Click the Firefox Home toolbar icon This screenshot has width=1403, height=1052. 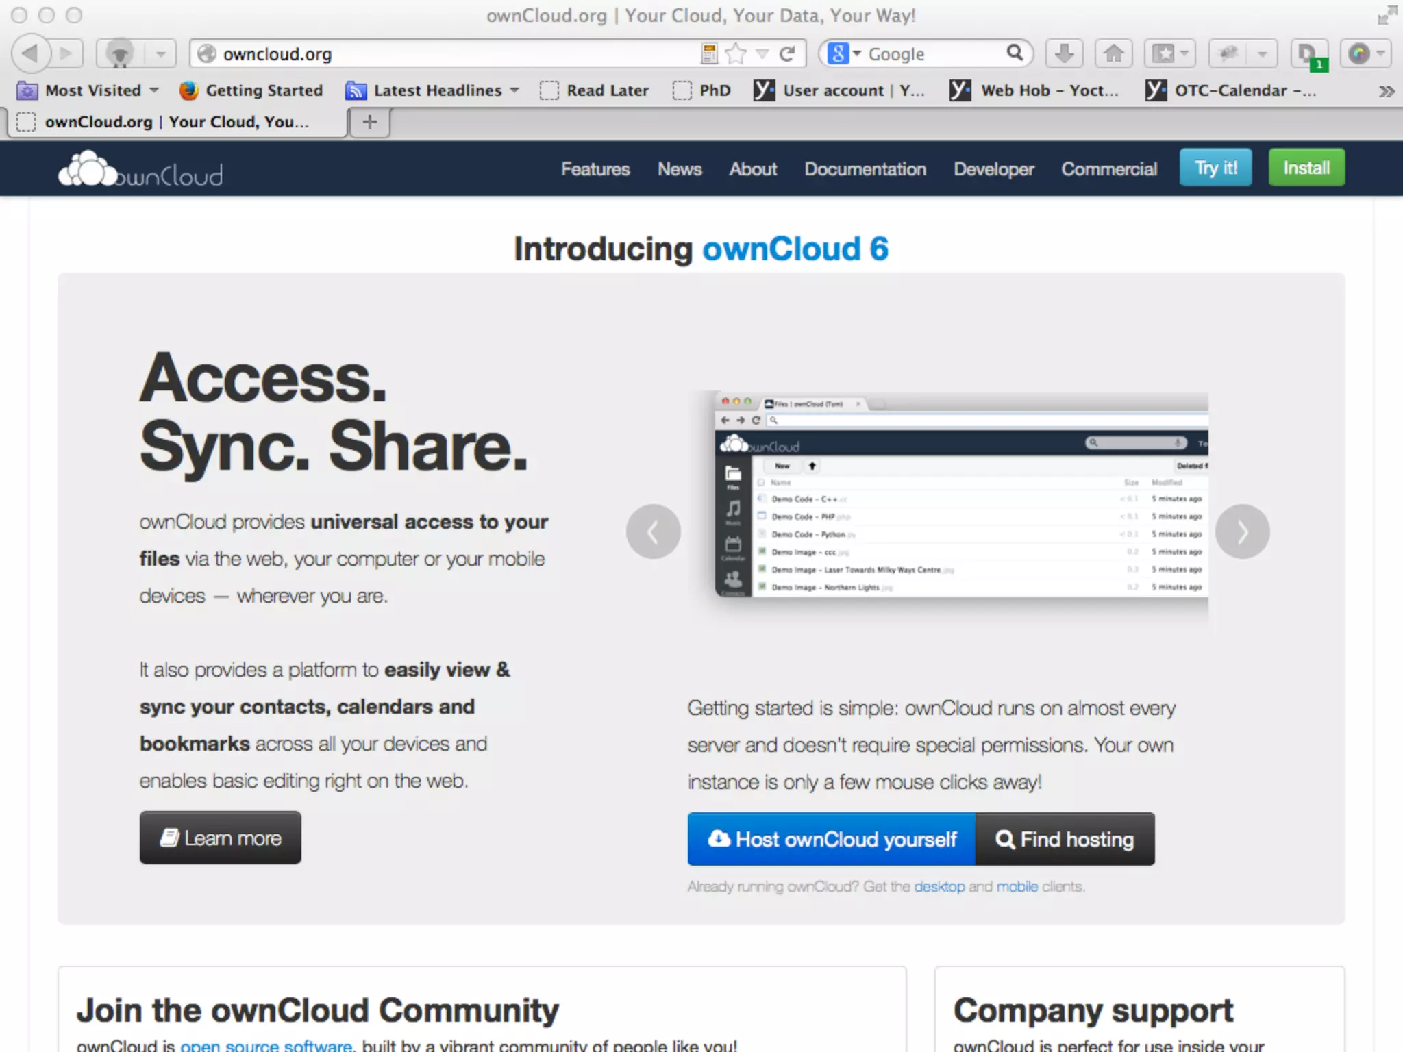(1113, 53)
